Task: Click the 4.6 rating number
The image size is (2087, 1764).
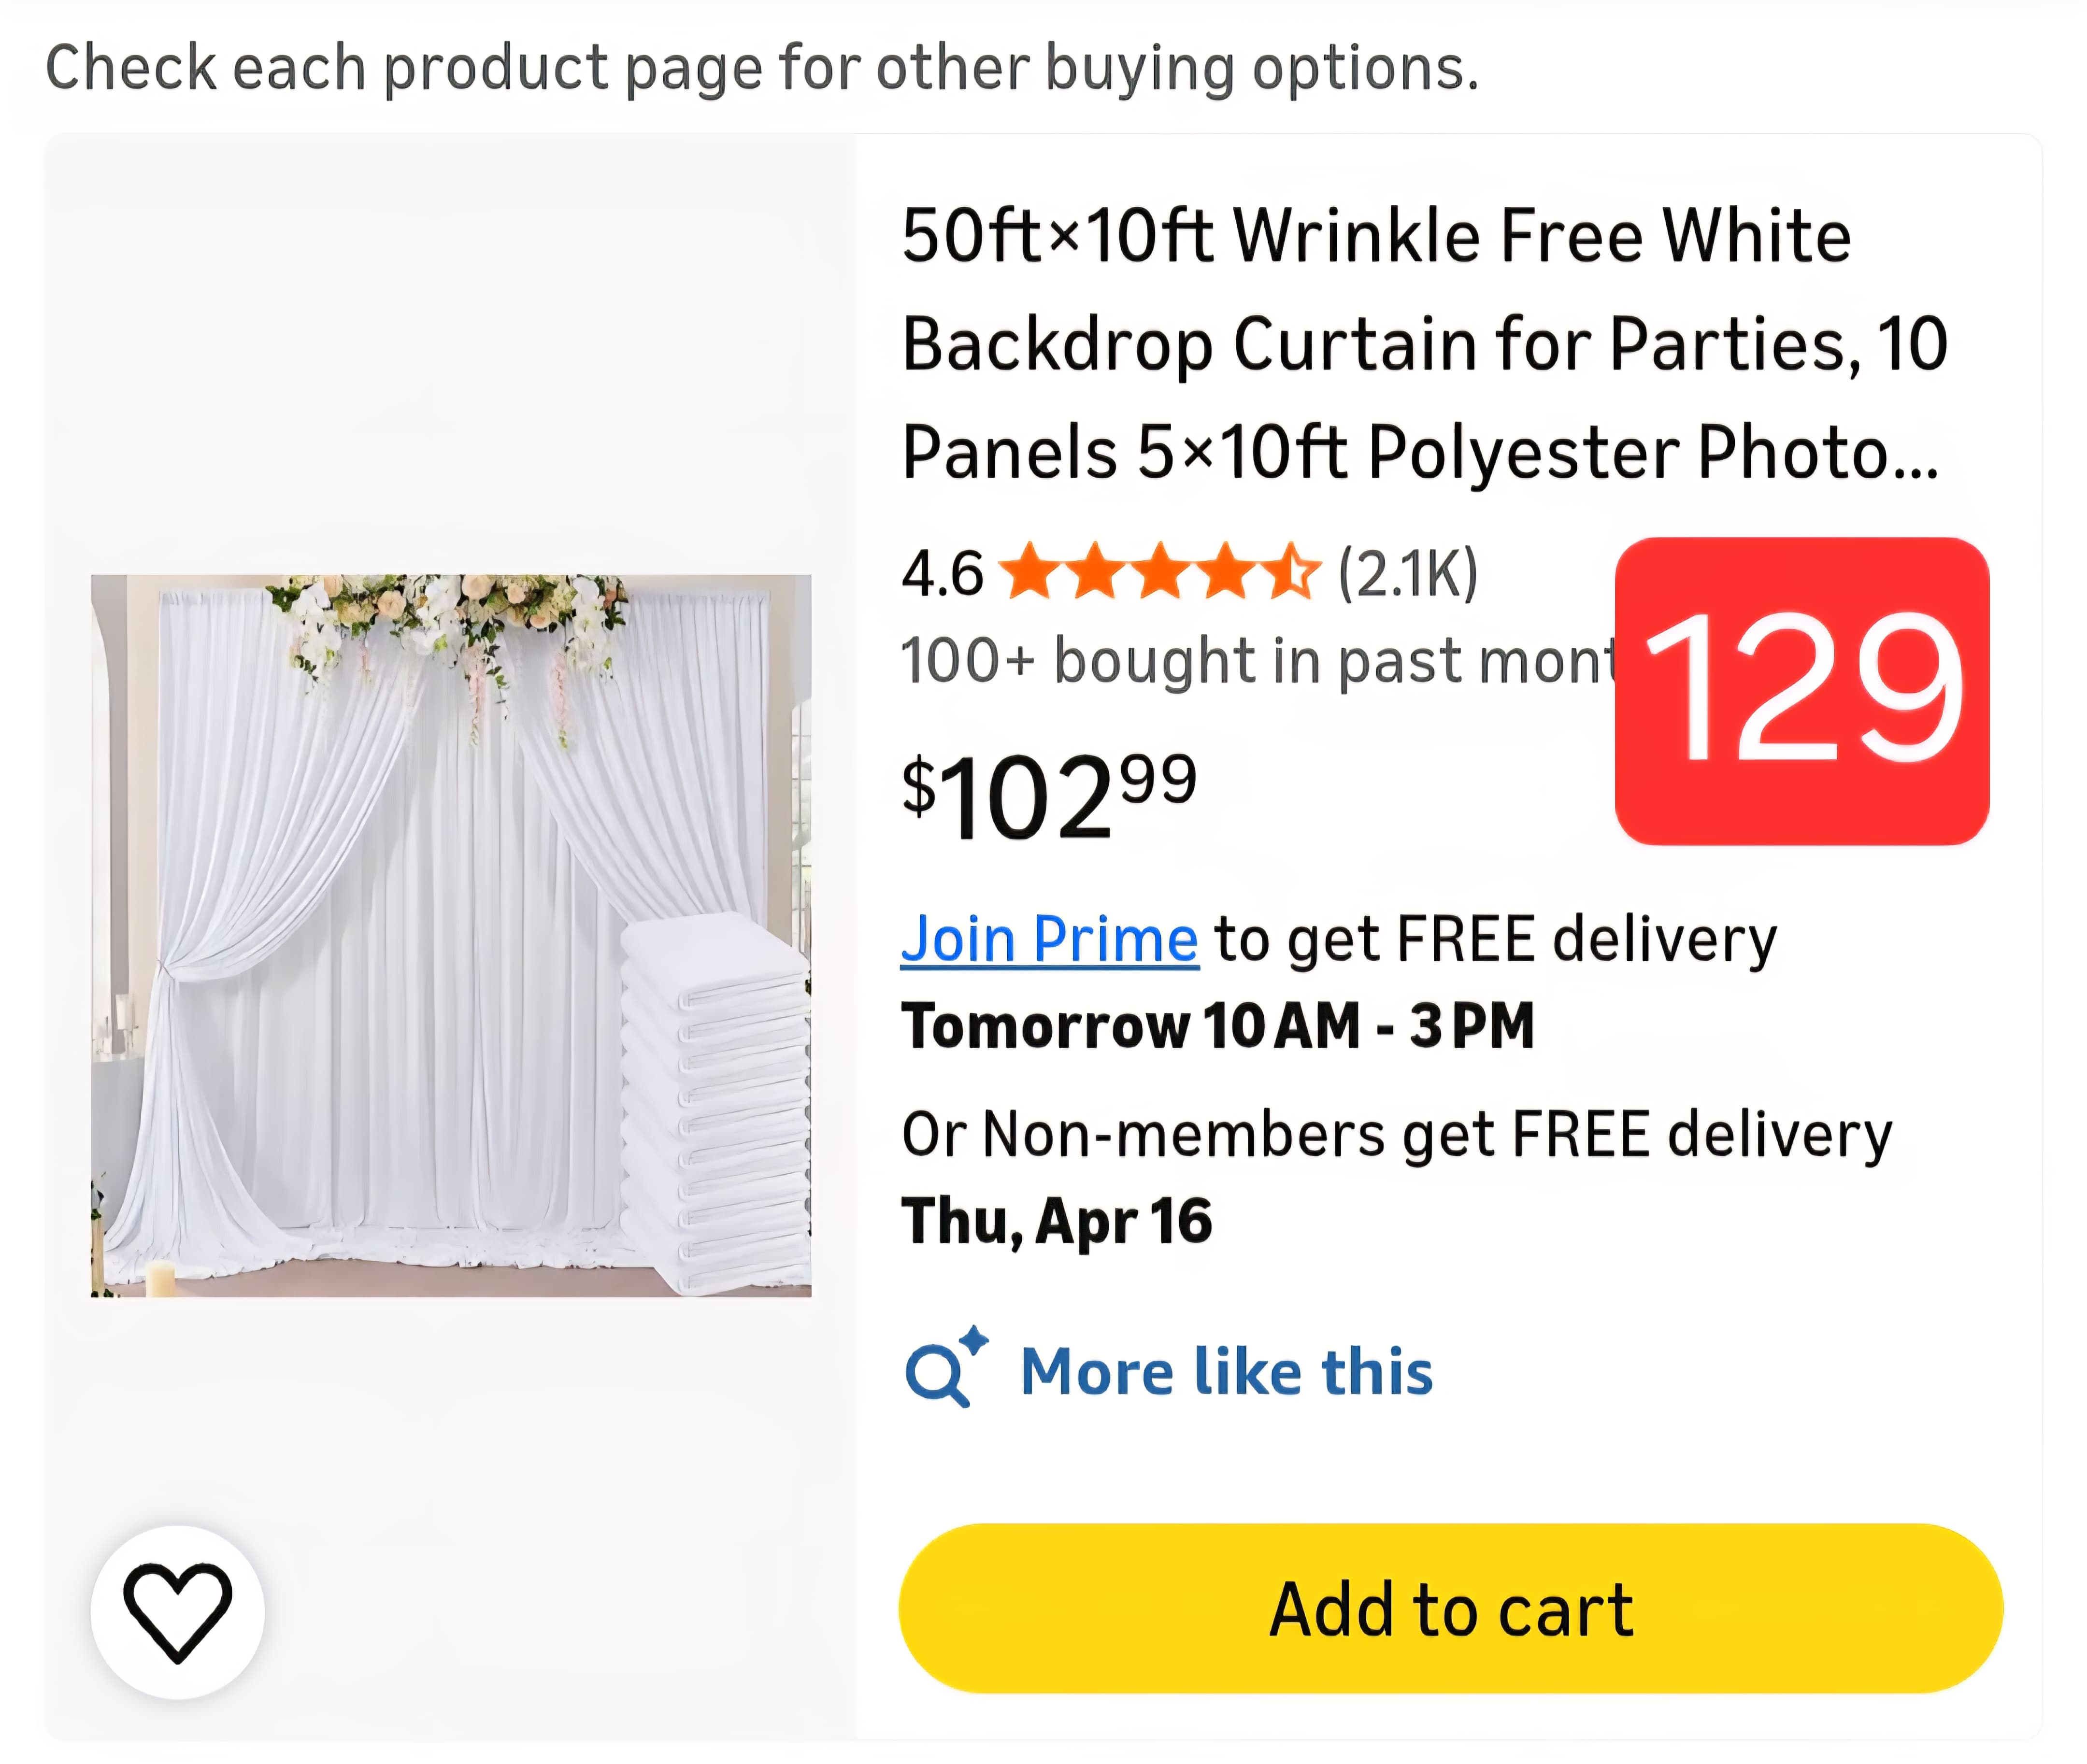Action: (x=941, y=574)
